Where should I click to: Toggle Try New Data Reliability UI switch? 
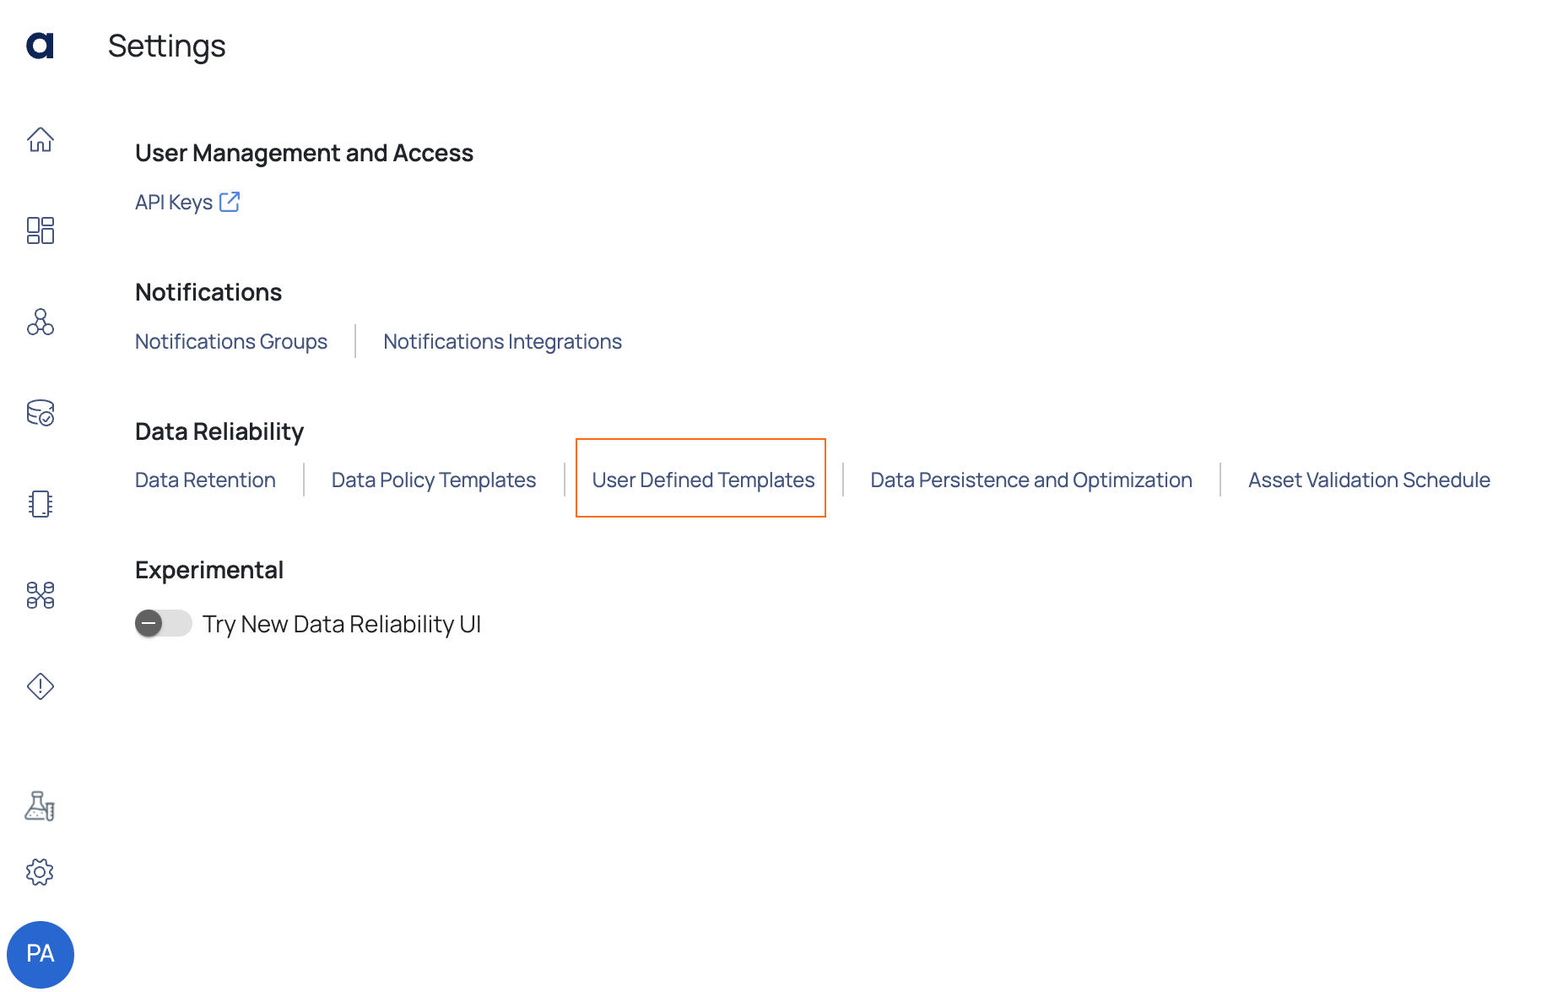pos(164,624)
